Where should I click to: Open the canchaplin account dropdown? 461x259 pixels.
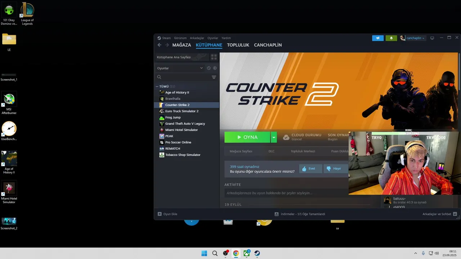[412, 38]
